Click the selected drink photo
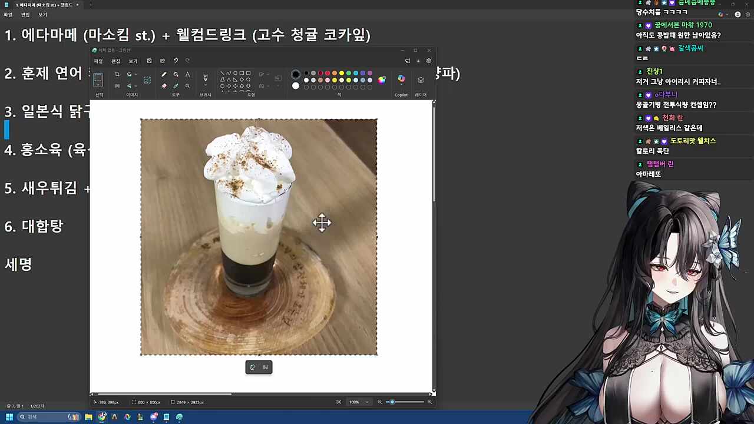Viewport: 754px width, 424px height. coord(259,237)
